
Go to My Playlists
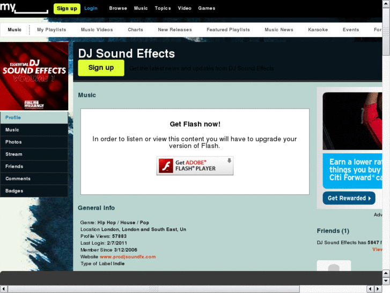click(x=51, y=30)
